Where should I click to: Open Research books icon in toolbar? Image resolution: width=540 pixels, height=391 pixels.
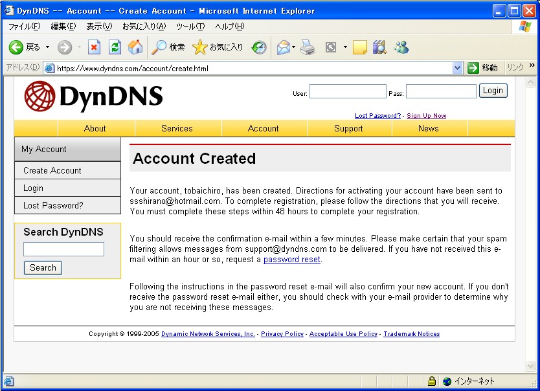click(380, 47)
